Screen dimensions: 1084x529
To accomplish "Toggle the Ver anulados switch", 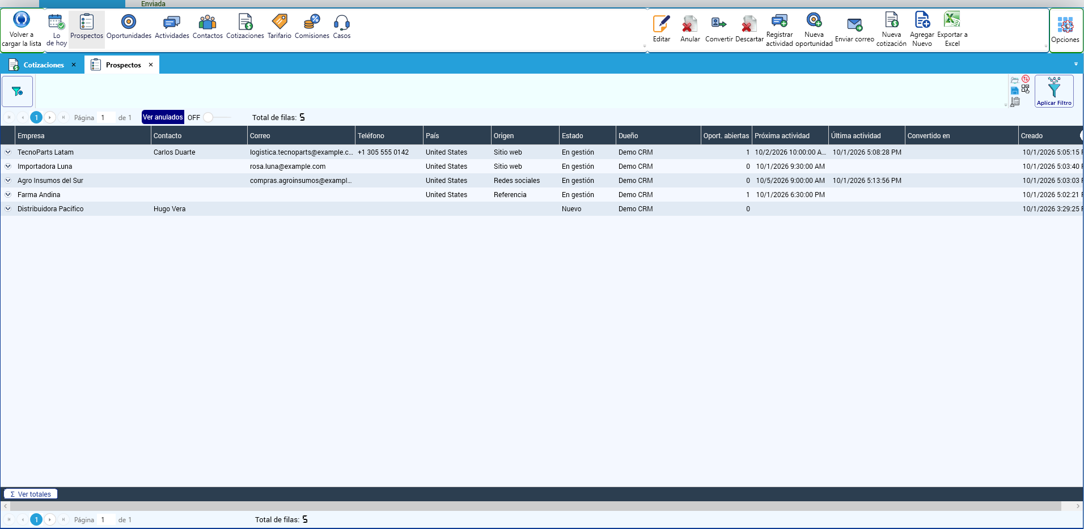I will pyautogui.click(x=217, y=117).
